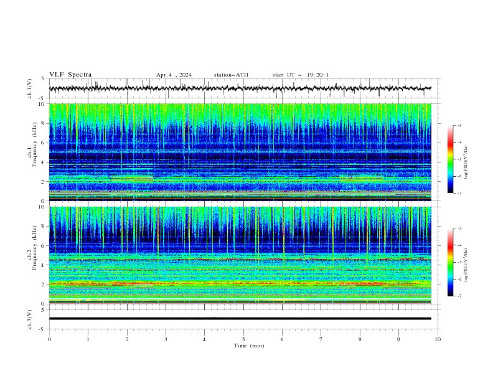This screenshot has width=493, height=381.
Task: Click the ch.1 colorbar 'log(PSD)(V²/Hz)' label
Action: click(466, 162)
